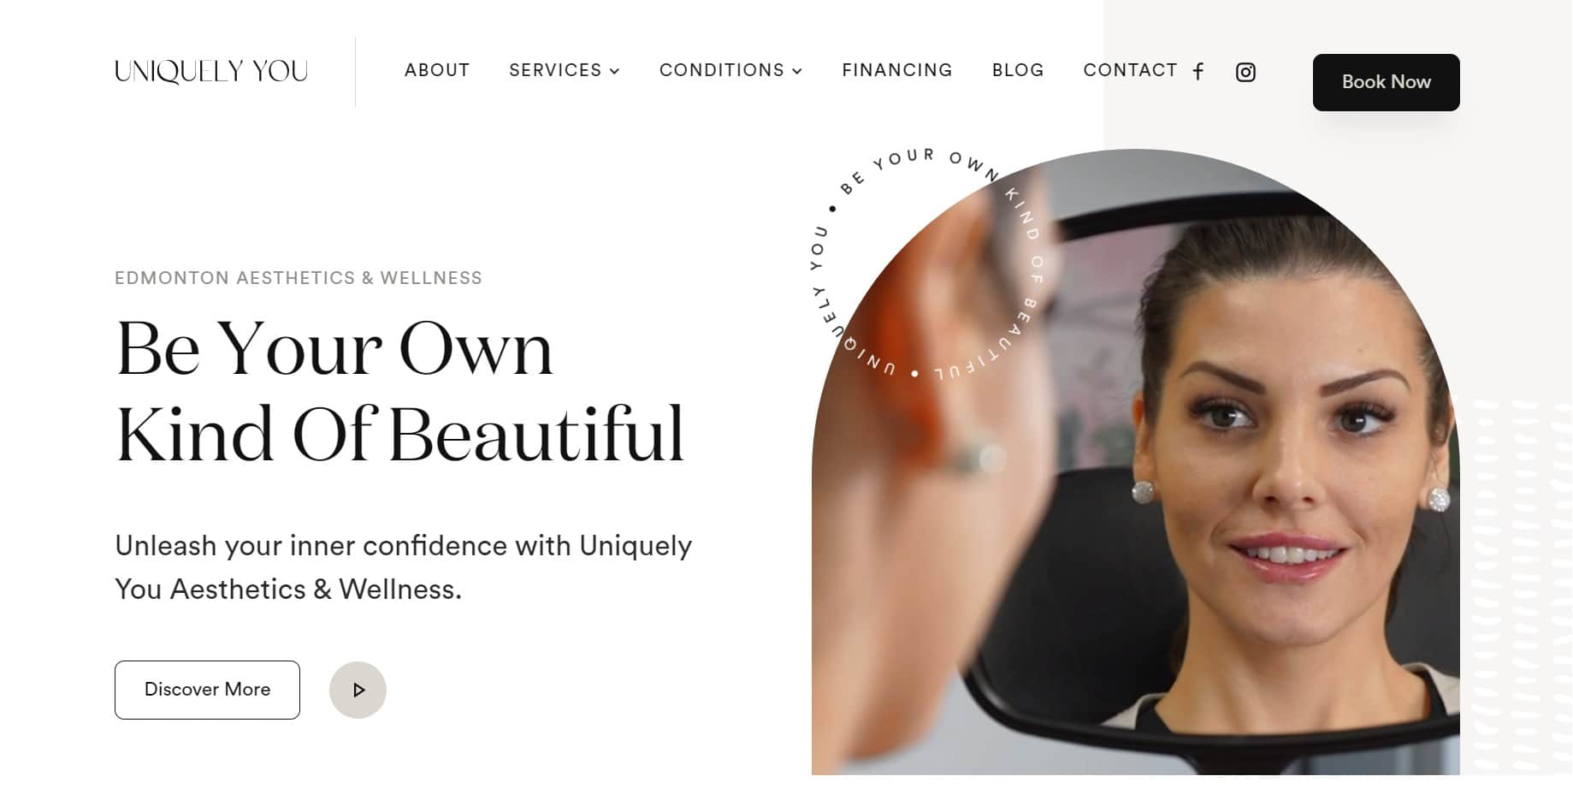Select the Conditions menu label
Screen dimensions: 1573x794
[722, 70]
